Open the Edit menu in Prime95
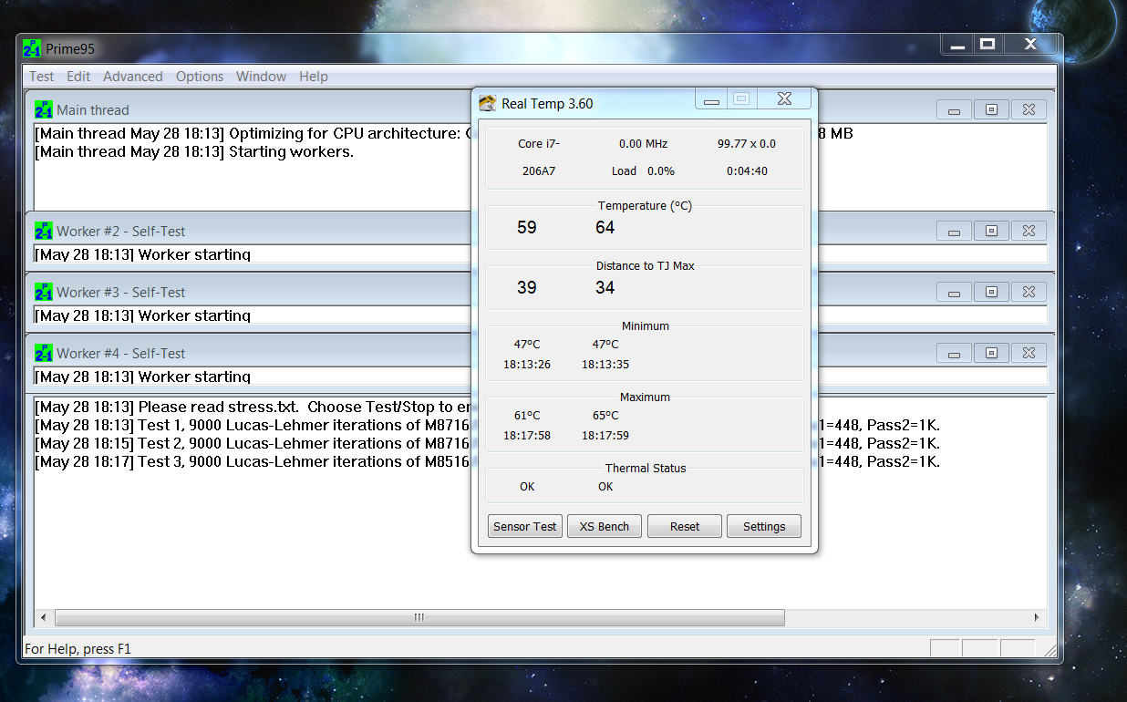 tap(78, 77)
